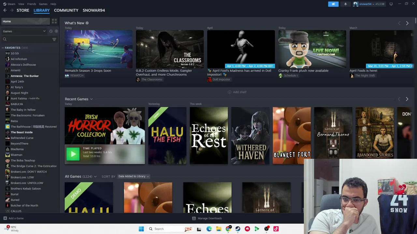This screenshot has width=417, height=234.
Task: Open Microsoft Edge from taskbar
Action: coord(209,229)
